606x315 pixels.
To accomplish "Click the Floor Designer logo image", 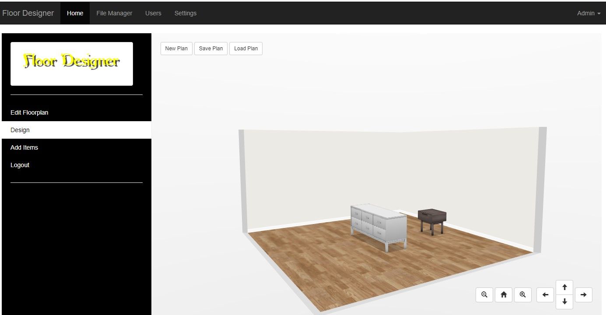I will (x=72, y=64).
